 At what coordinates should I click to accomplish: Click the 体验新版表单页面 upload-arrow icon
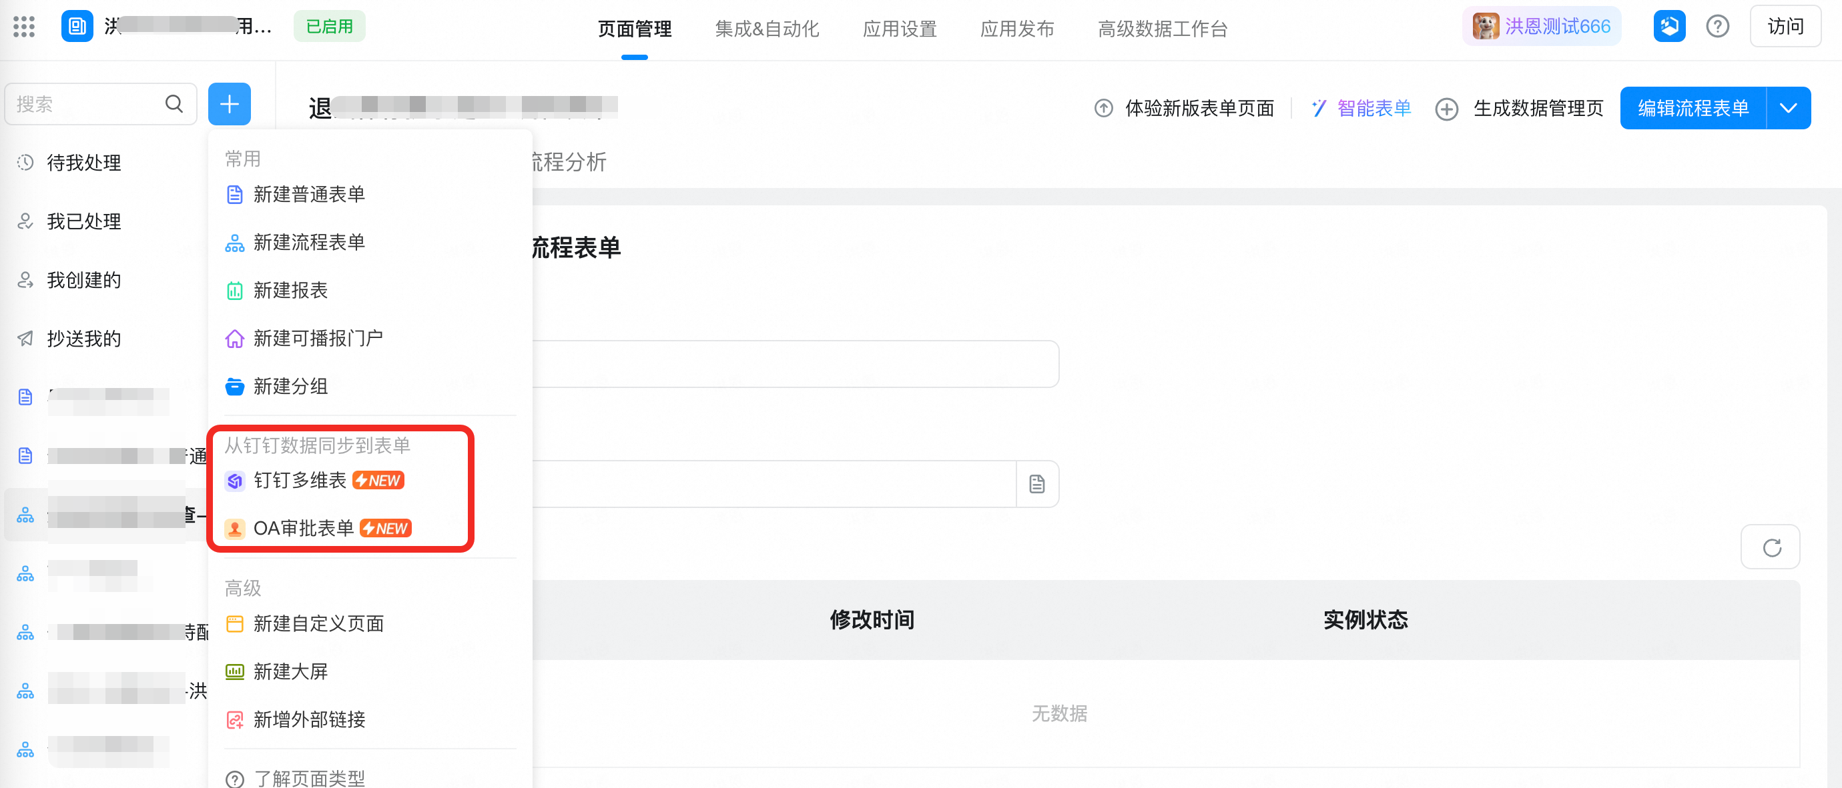(1103, 108)
